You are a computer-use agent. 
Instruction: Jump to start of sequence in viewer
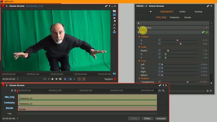click(45, 79)
